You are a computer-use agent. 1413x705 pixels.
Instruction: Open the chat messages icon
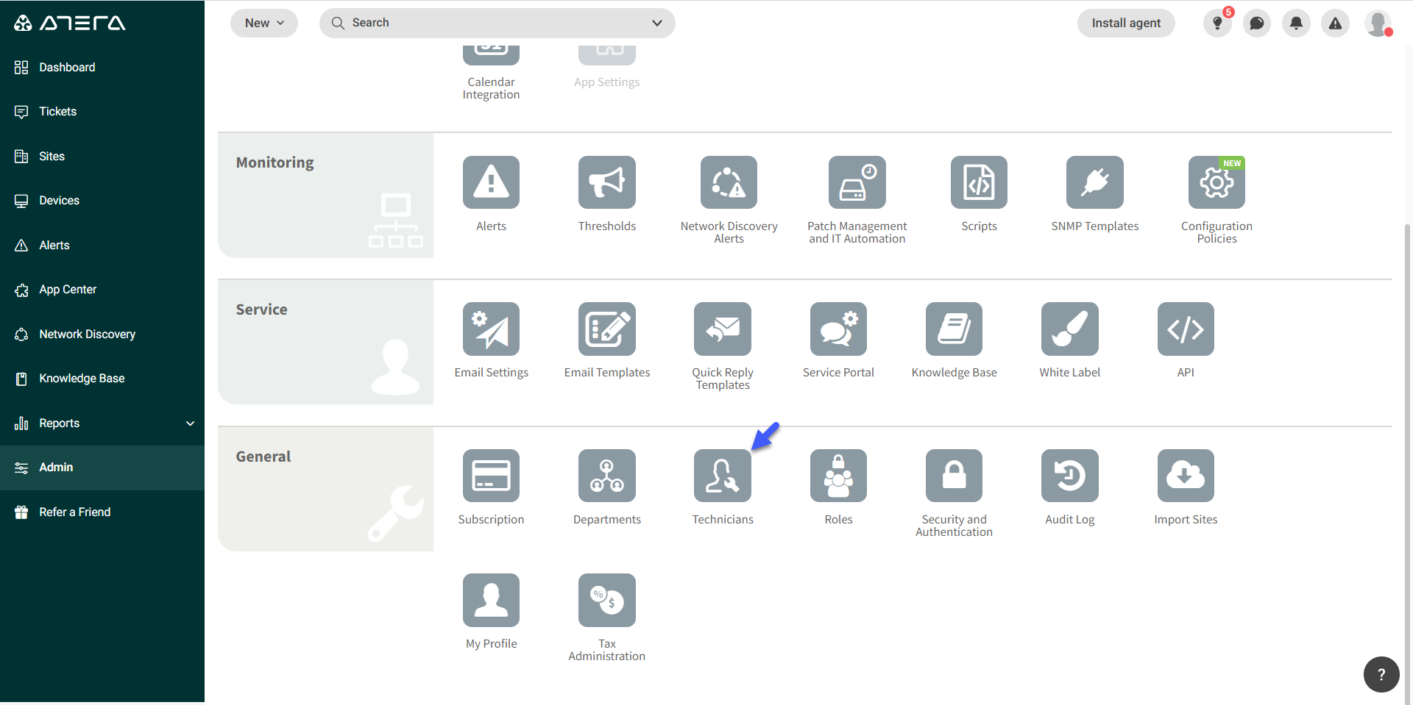pyautogui.click(x=1257, y=24)
